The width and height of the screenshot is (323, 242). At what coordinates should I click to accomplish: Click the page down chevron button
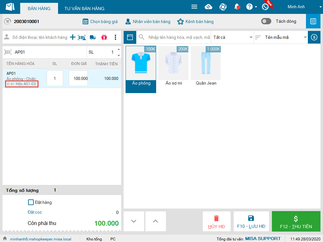point(134,221)
